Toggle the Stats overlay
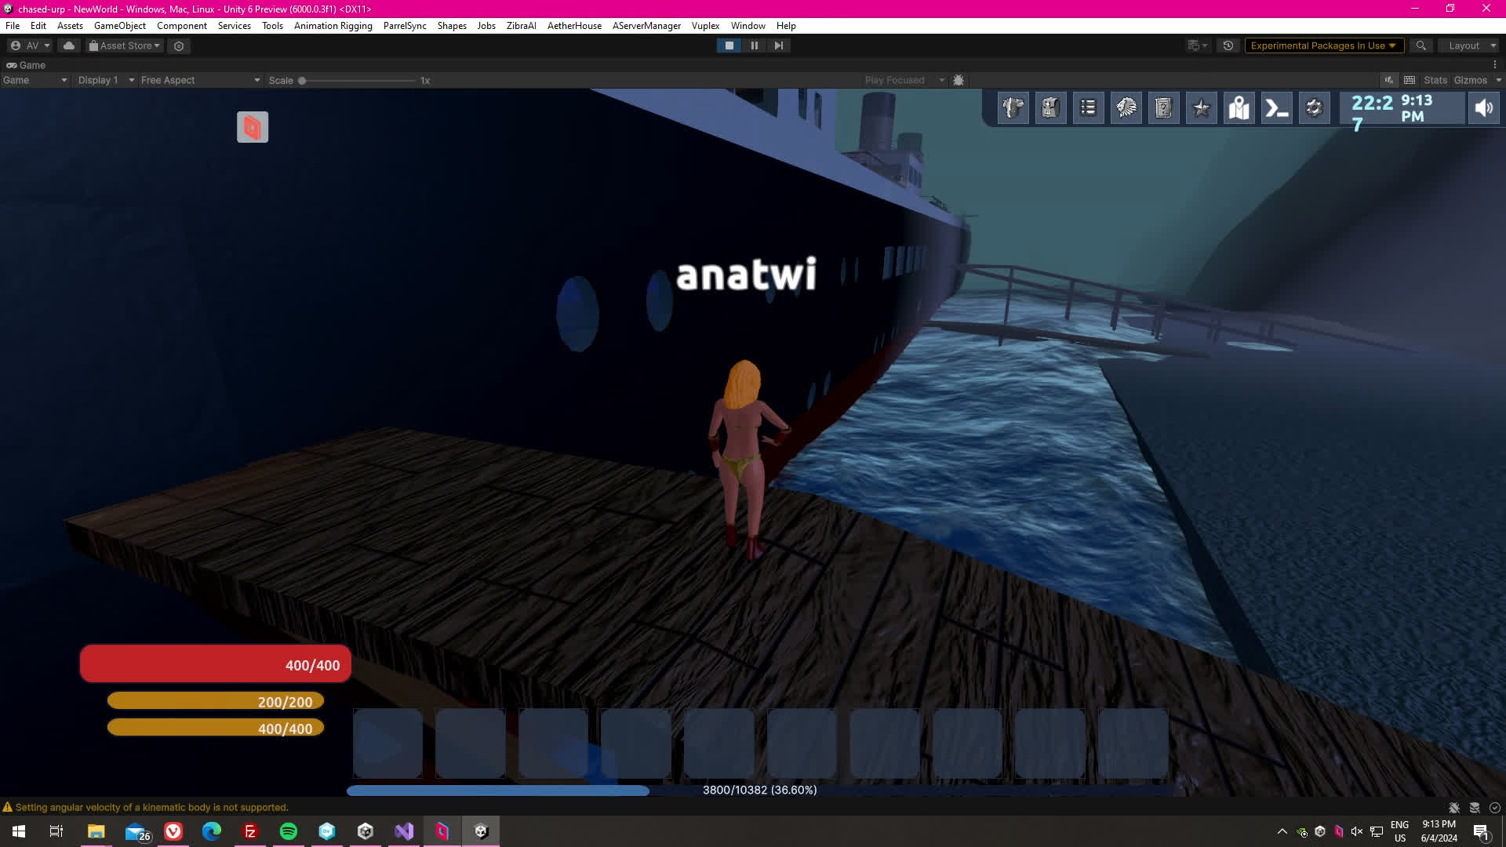Image resolution: width=1506 pixels, height=847 pixels. (1435, 80)
